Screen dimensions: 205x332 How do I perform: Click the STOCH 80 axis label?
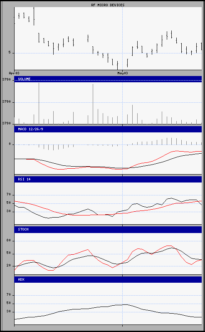coord(8,241)
